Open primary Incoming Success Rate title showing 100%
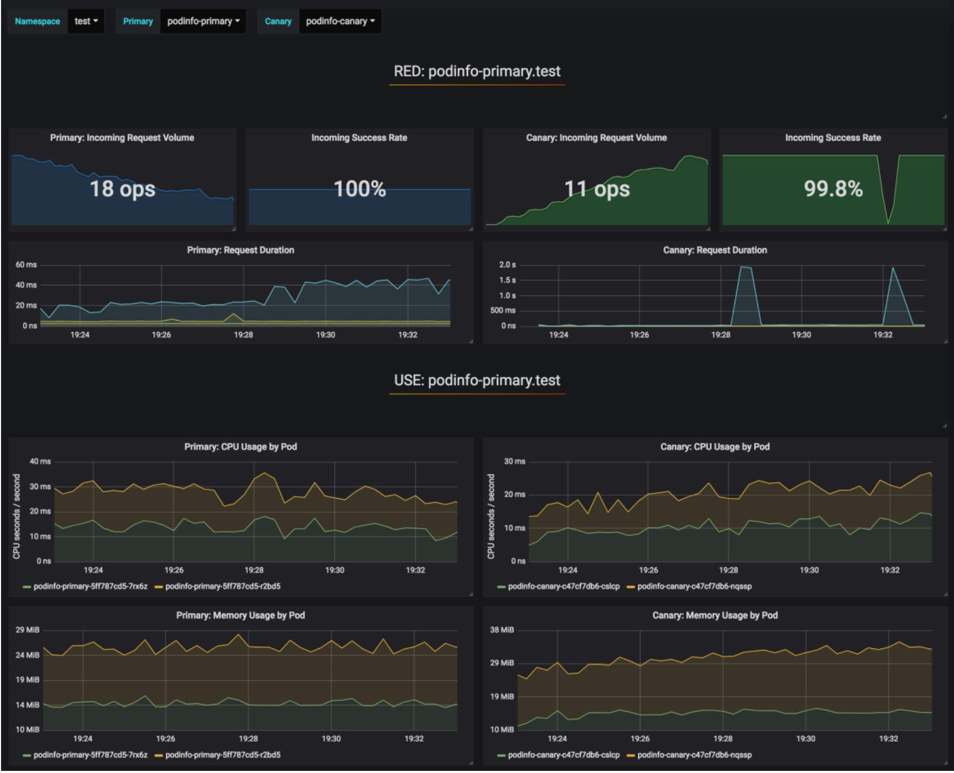The image size is (954, 773). pyautogui.click(x=359, y=138)
